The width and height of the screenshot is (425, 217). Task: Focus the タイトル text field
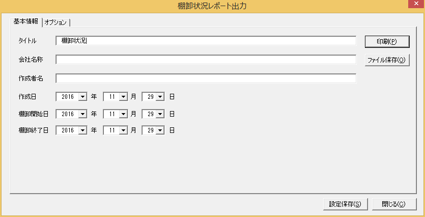[206, 41]
